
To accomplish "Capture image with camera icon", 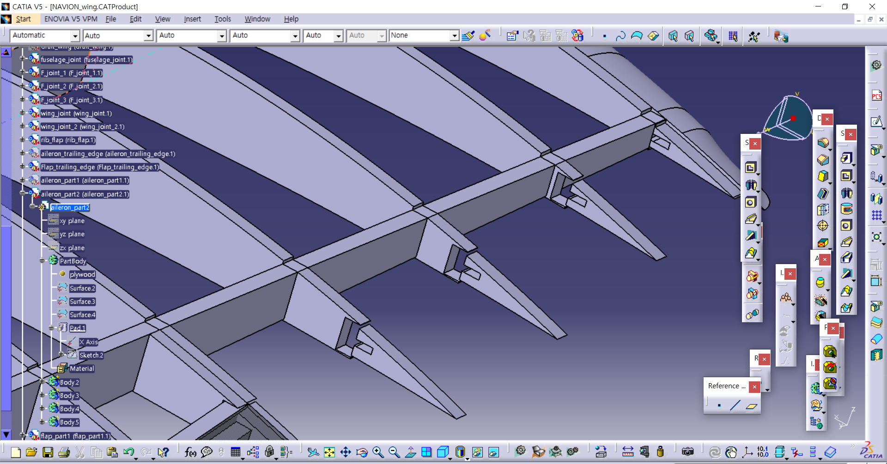I will [688, 452].
